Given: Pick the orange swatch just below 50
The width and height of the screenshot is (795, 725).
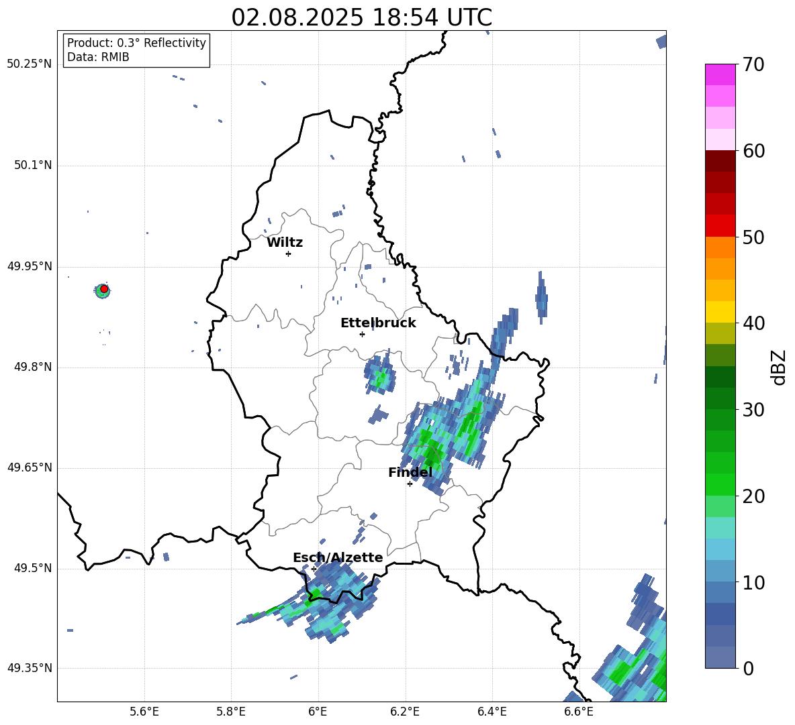Looking at the screenshot, I should pos(720,247).
